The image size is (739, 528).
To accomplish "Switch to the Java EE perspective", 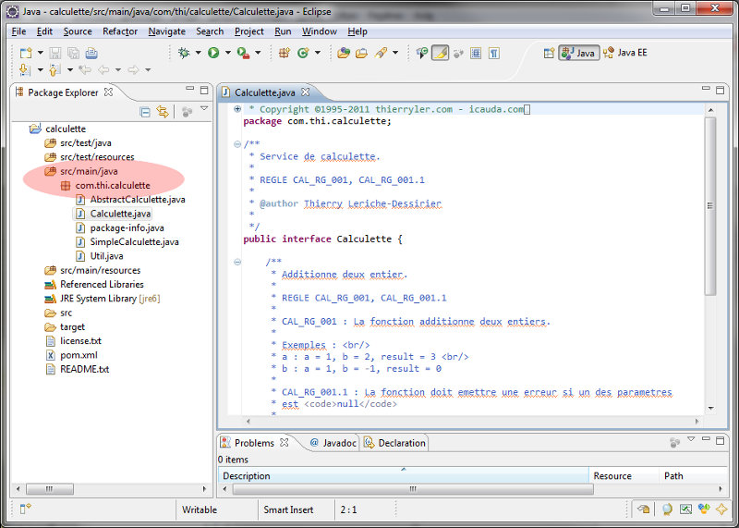I will pos(625,53).
